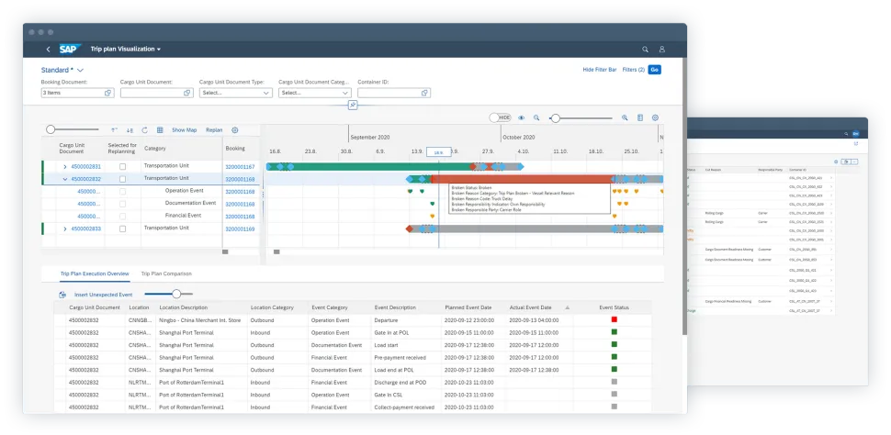Click the Hide Filter Bar link
891x435 pixels.
pyautogui.click(x=599, y=70)
